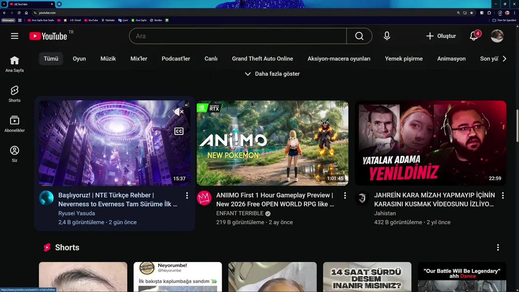Screen dimensions: 519x292
Task: Open the Siz sidebar page
Action: (x=15, y=154)
